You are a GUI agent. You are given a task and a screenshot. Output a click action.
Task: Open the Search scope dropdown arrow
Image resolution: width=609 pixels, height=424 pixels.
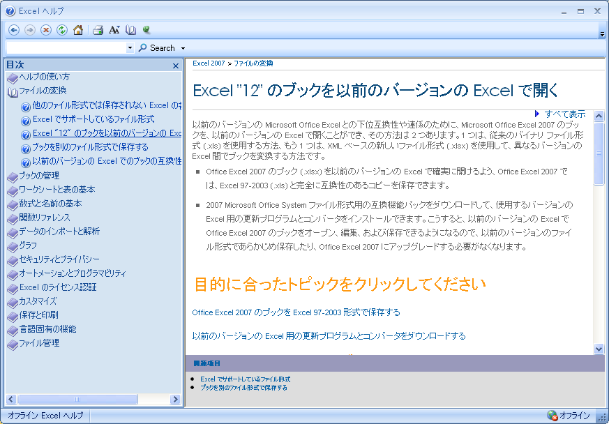coord(183,49)
